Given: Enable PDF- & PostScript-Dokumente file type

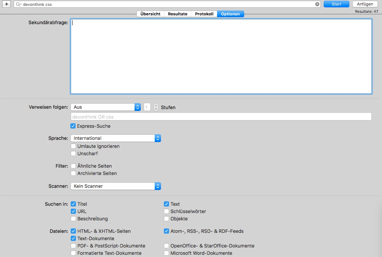Looking at the screenshot, I should pyautogui.click(x=73, y=246).
